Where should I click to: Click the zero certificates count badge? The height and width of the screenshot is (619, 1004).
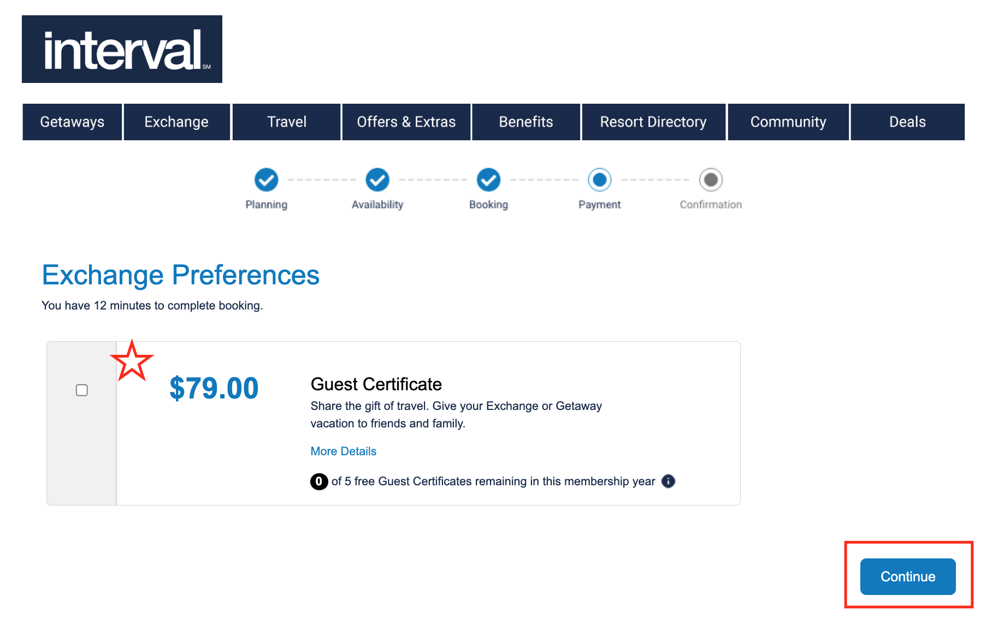pos(319,481)
